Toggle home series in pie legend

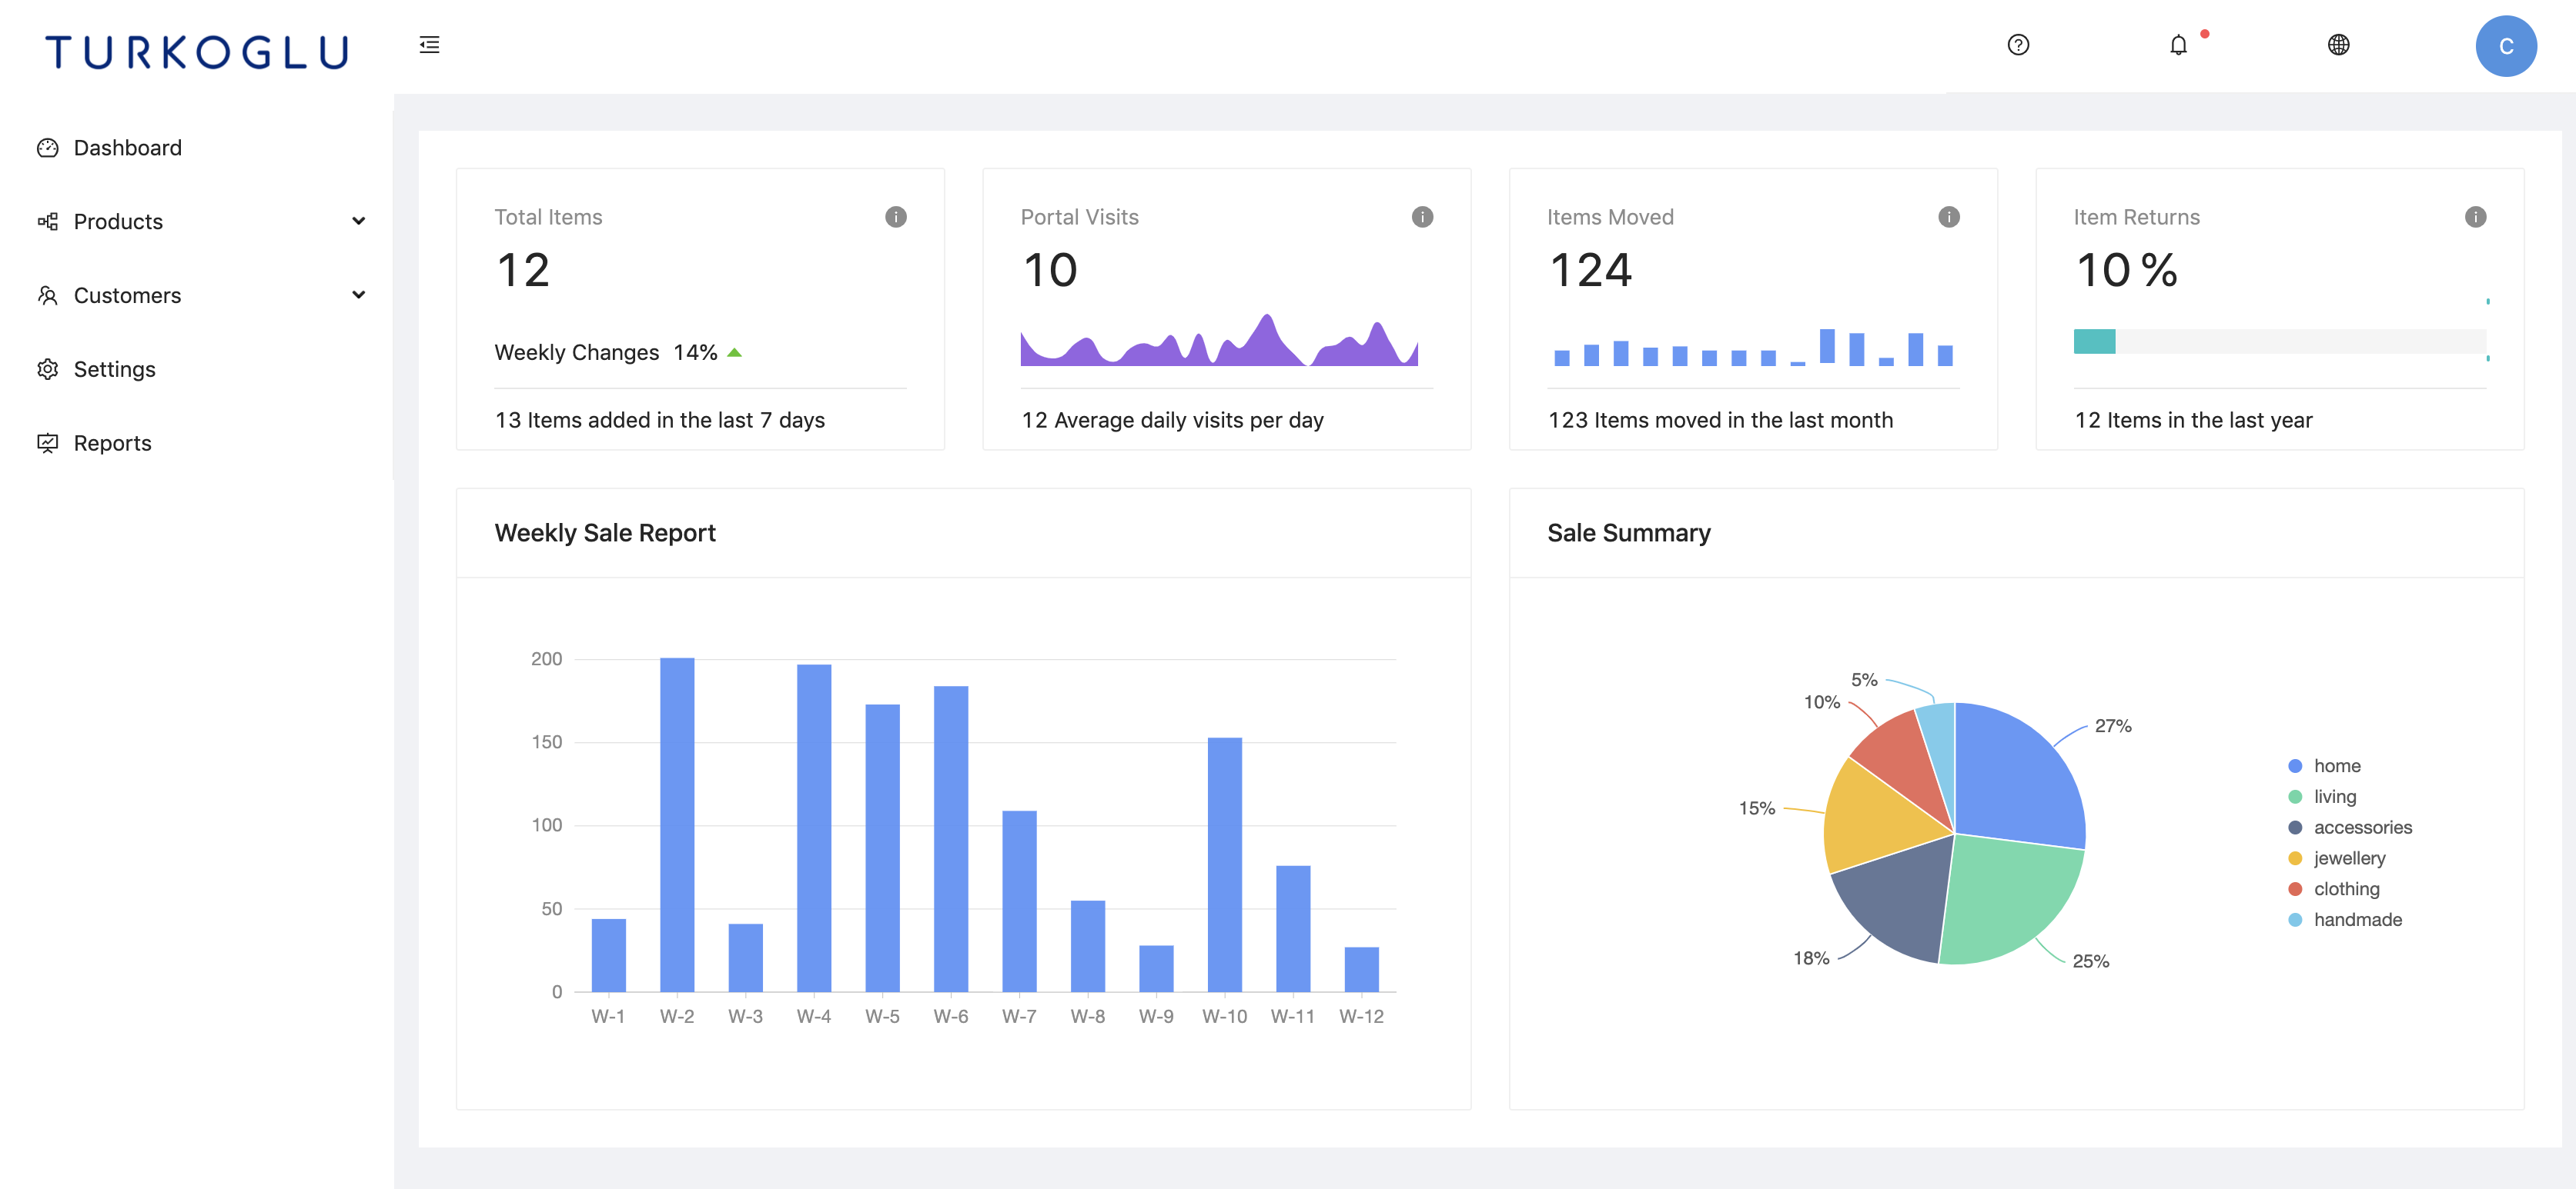pyautogui.click(x=2335, y=766)
